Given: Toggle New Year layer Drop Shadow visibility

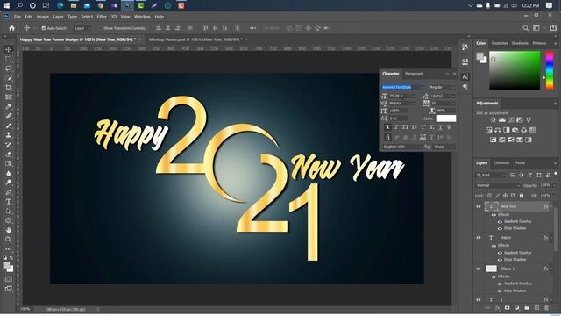Looking at the screenshot, I should (x=500, y=228).
